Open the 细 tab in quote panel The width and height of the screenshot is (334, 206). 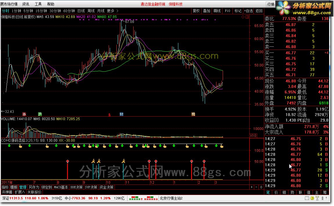click(x=284, y=192)
